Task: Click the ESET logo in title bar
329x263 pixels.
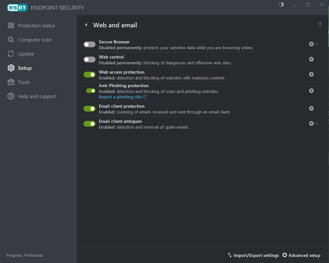Action: [17, 8]
